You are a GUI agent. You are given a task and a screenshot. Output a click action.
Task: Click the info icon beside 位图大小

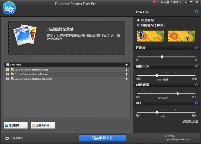pos(196,66)
